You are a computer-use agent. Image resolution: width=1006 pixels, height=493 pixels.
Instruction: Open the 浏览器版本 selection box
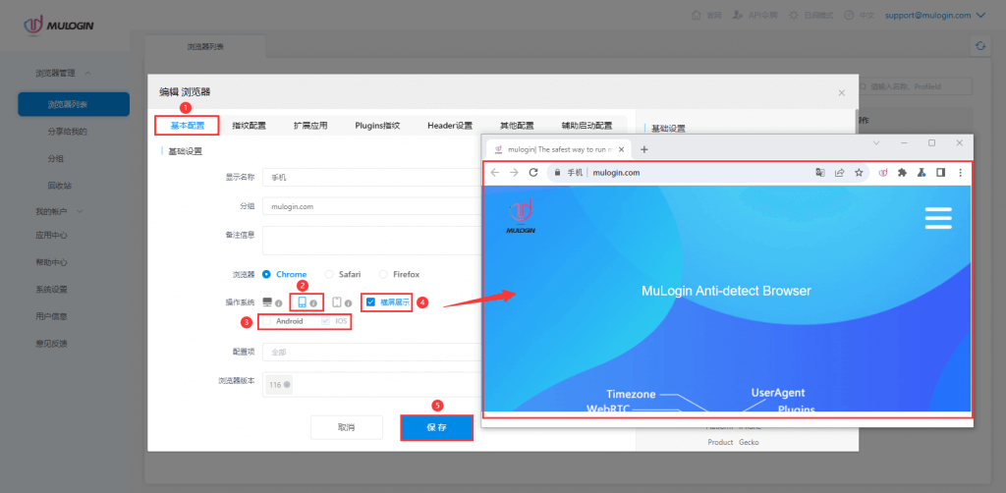coord(372,385)
